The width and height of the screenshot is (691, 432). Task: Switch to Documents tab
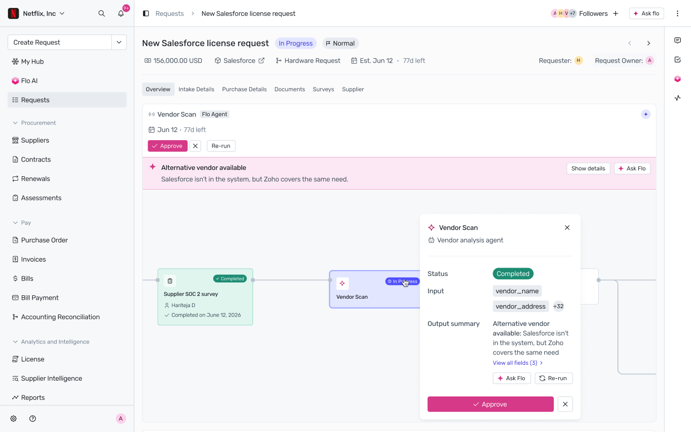290,89
